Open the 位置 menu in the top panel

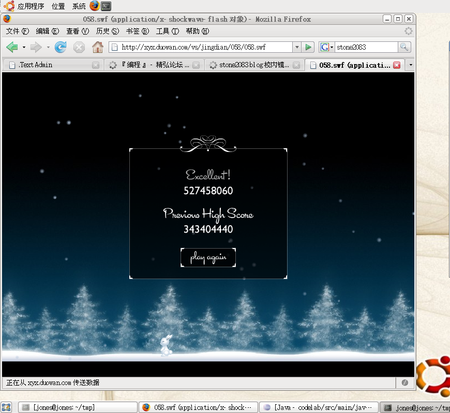[x=58, y=6]
